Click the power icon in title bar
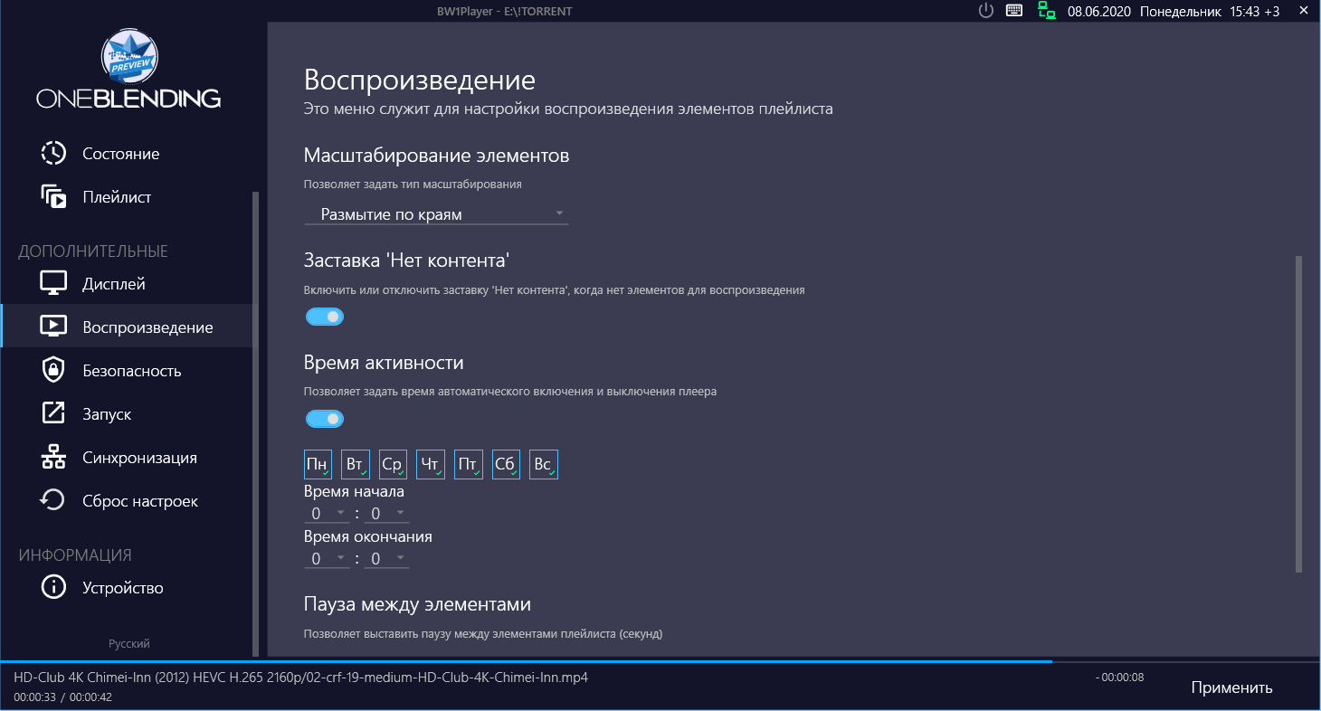The image size is (1321, 711). coord(986,12)
